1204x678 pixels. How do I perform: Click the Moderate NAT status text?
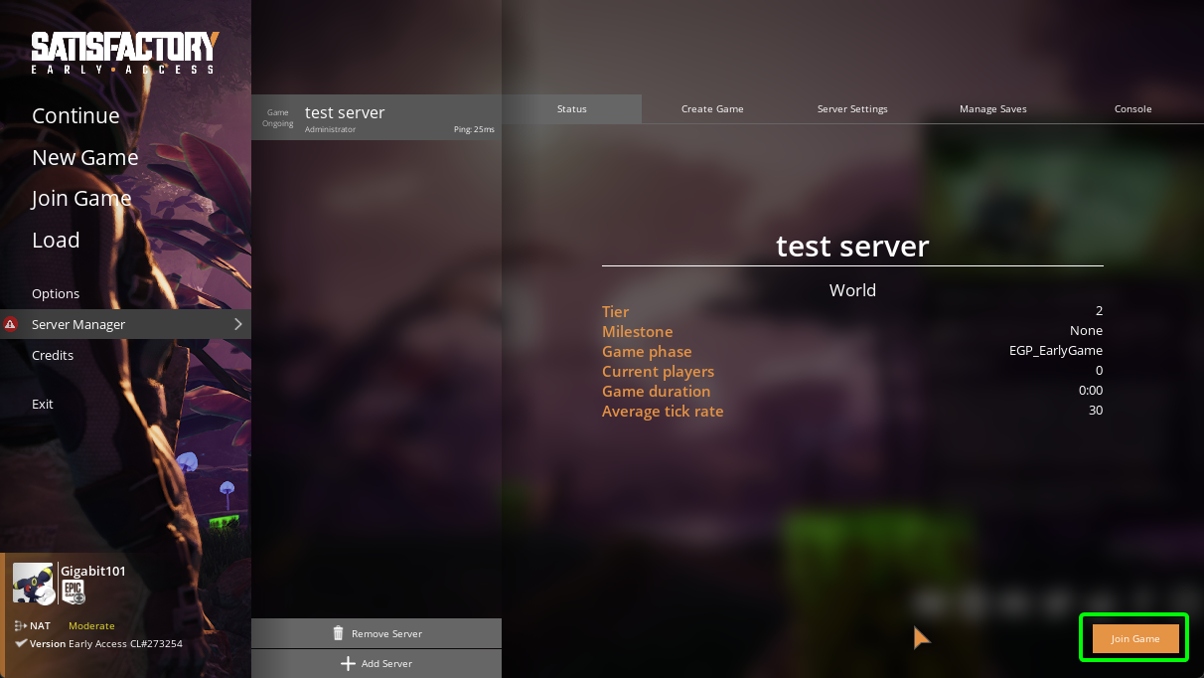91,625
